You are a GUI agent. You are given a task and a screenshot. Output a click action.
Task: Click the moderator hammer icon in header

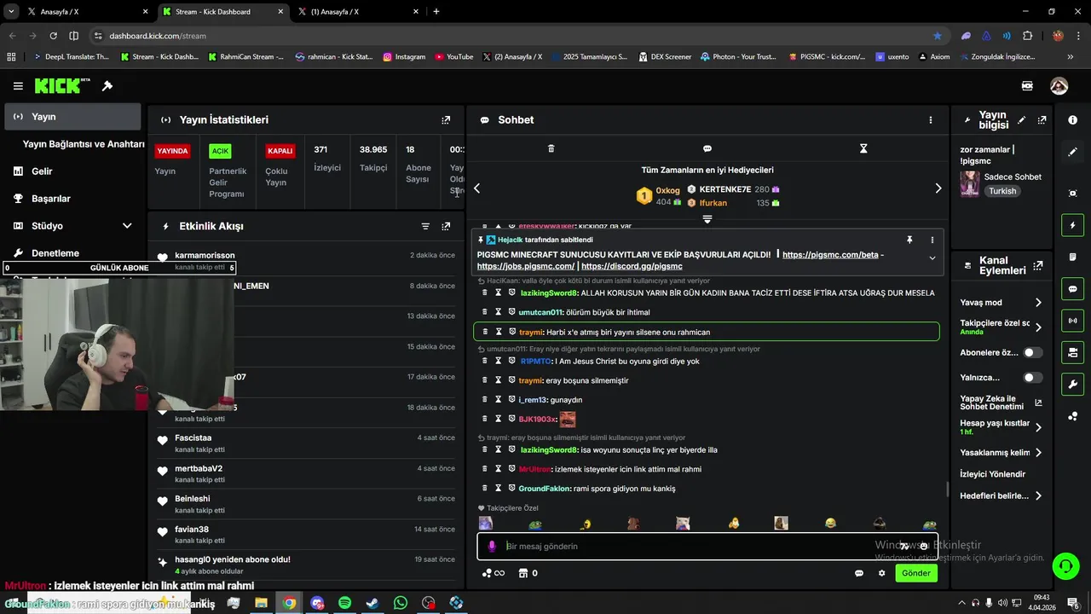coord(107,86)
